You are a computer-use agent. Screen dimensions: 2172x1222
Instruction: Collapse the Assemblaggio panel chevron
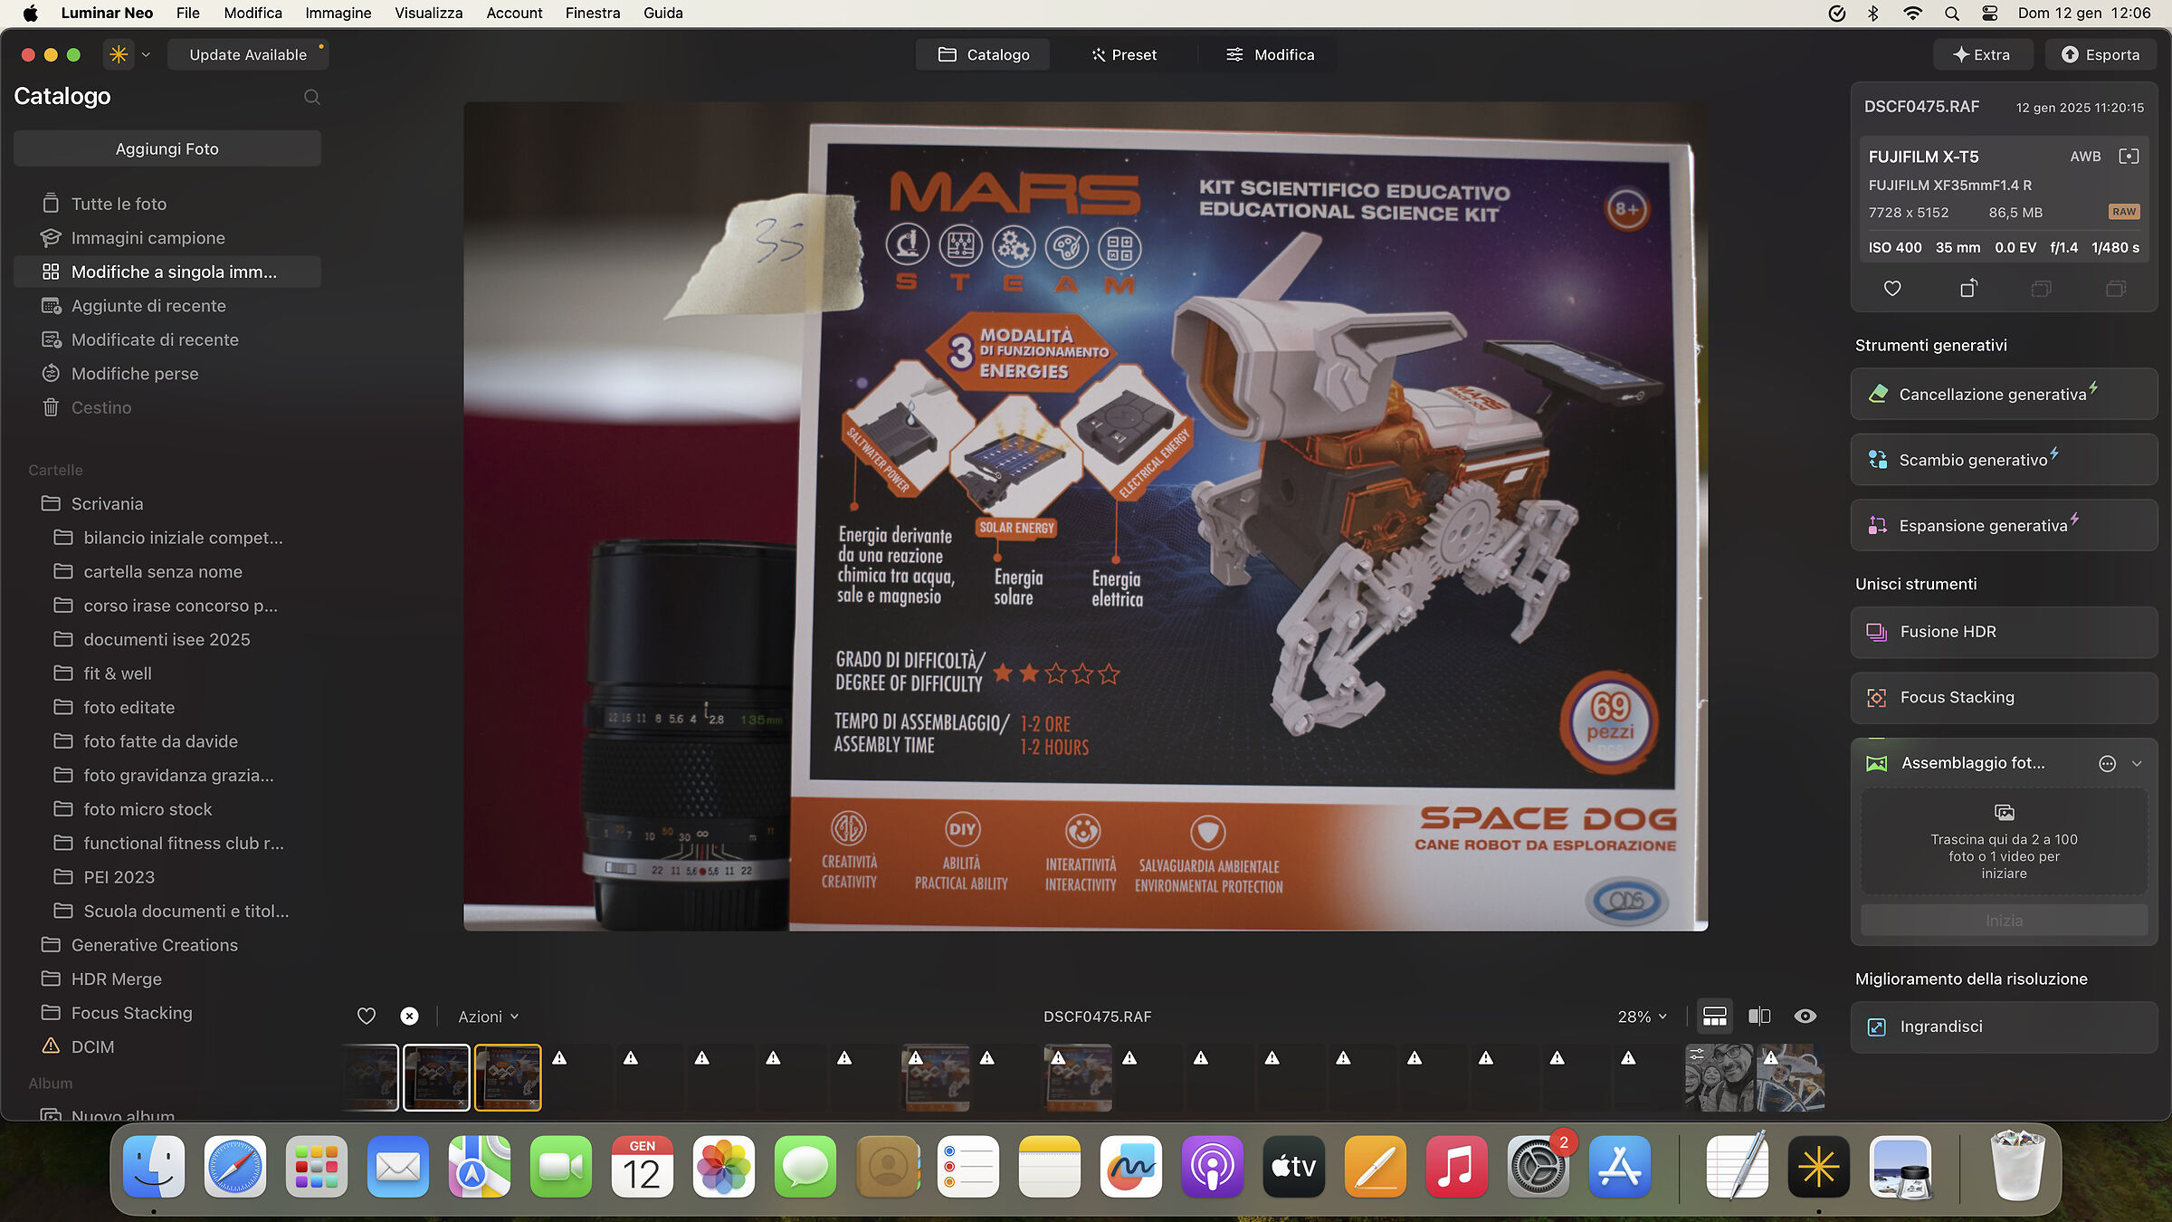click(x=2137, y=764)
